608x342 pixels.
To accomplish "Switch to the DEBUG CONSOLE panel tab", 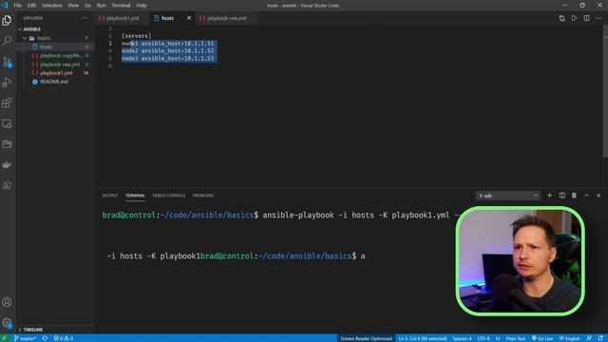I will point(169,196).
